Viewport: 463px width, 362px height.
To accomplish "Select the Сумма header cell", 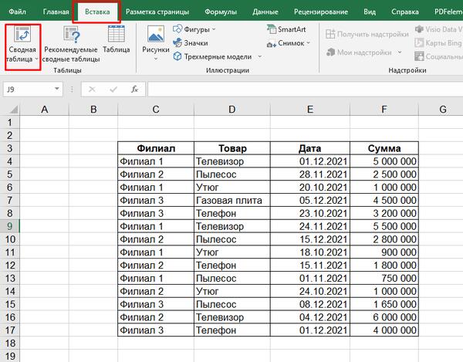I will pyautogui.click(x=384, y=148).
